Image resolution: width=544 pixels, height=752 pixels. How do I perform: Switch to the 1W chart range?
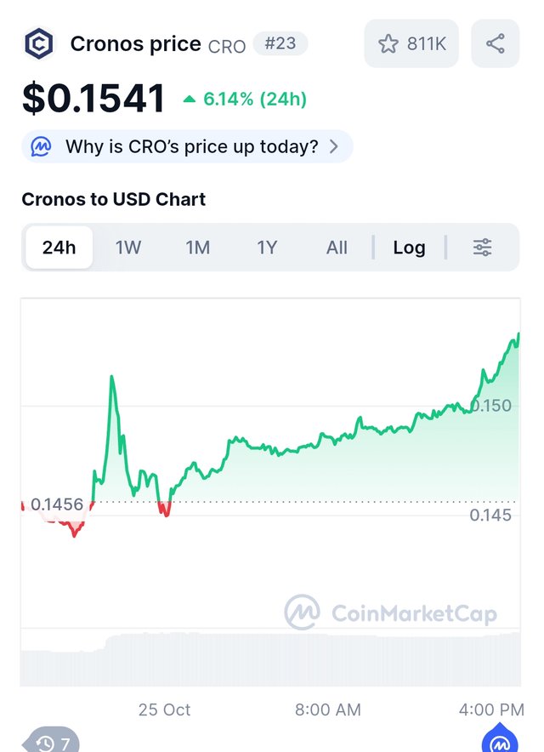coord(128,248)
